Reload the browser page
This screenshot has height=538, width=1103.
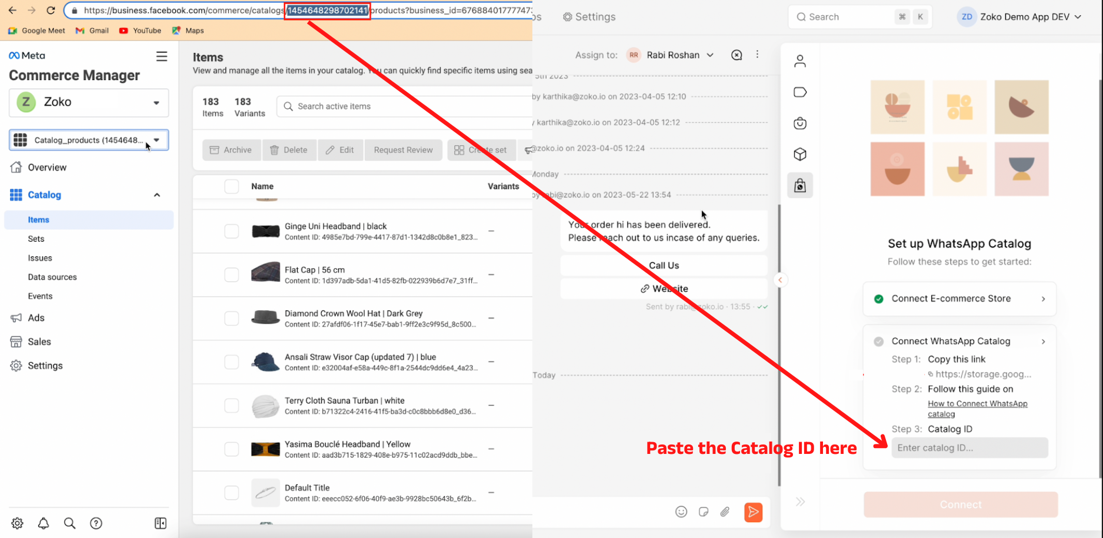click(x=51, y=11)
